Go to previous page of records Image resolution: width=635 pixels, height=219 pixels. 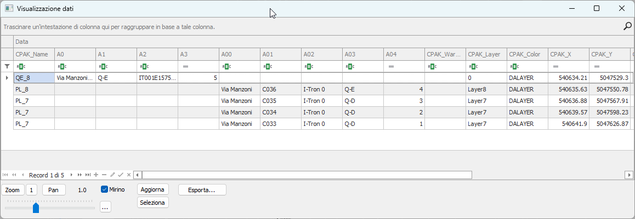pos(14,175)
